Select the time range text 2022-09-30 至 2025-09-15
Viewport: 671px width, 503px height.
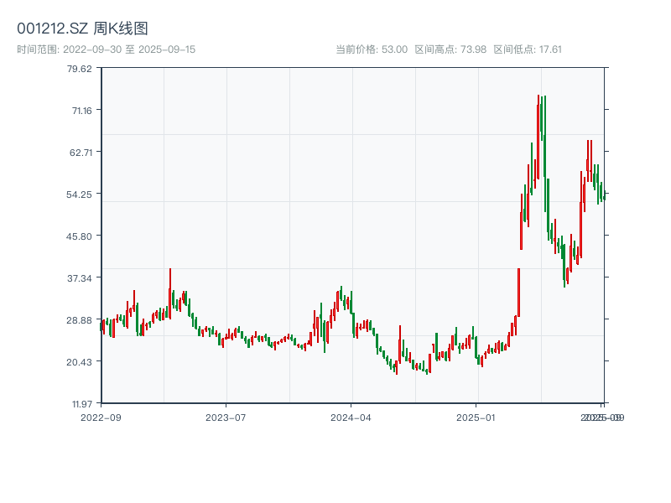click(x=129, y=49)
